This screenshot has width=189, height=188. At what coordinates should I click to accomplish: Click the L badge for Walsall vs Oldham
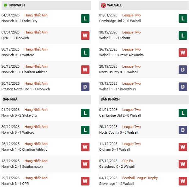click(183, 35)
